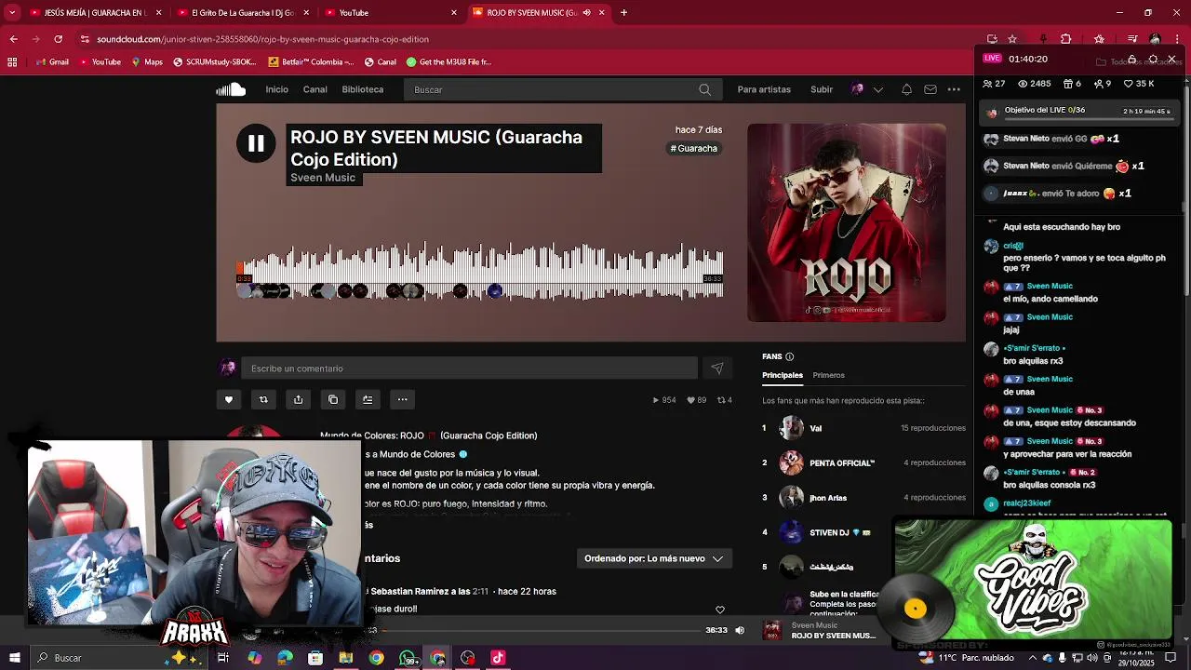Switch to El Grito De La Guaracha tab
Screen dimensions: 1191x670
[x=244, y=13]
